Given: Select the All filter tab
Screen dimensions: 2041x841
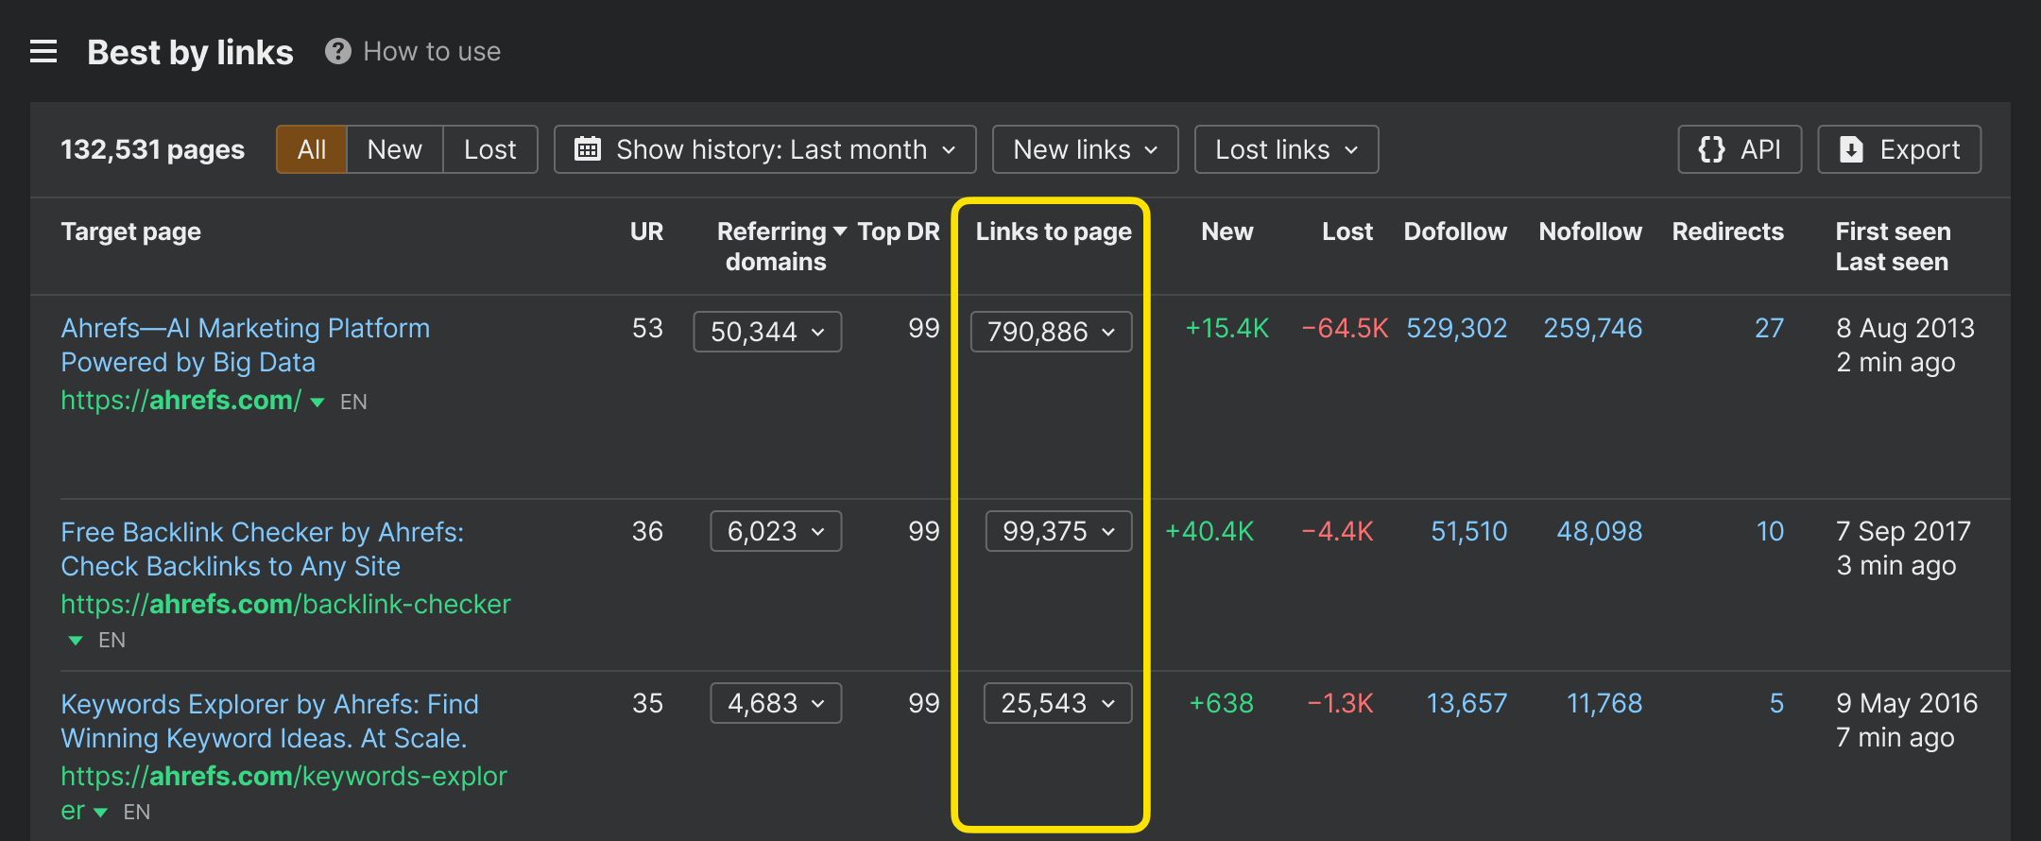Looking at the screenshot, I should click(x=311, y=149).
